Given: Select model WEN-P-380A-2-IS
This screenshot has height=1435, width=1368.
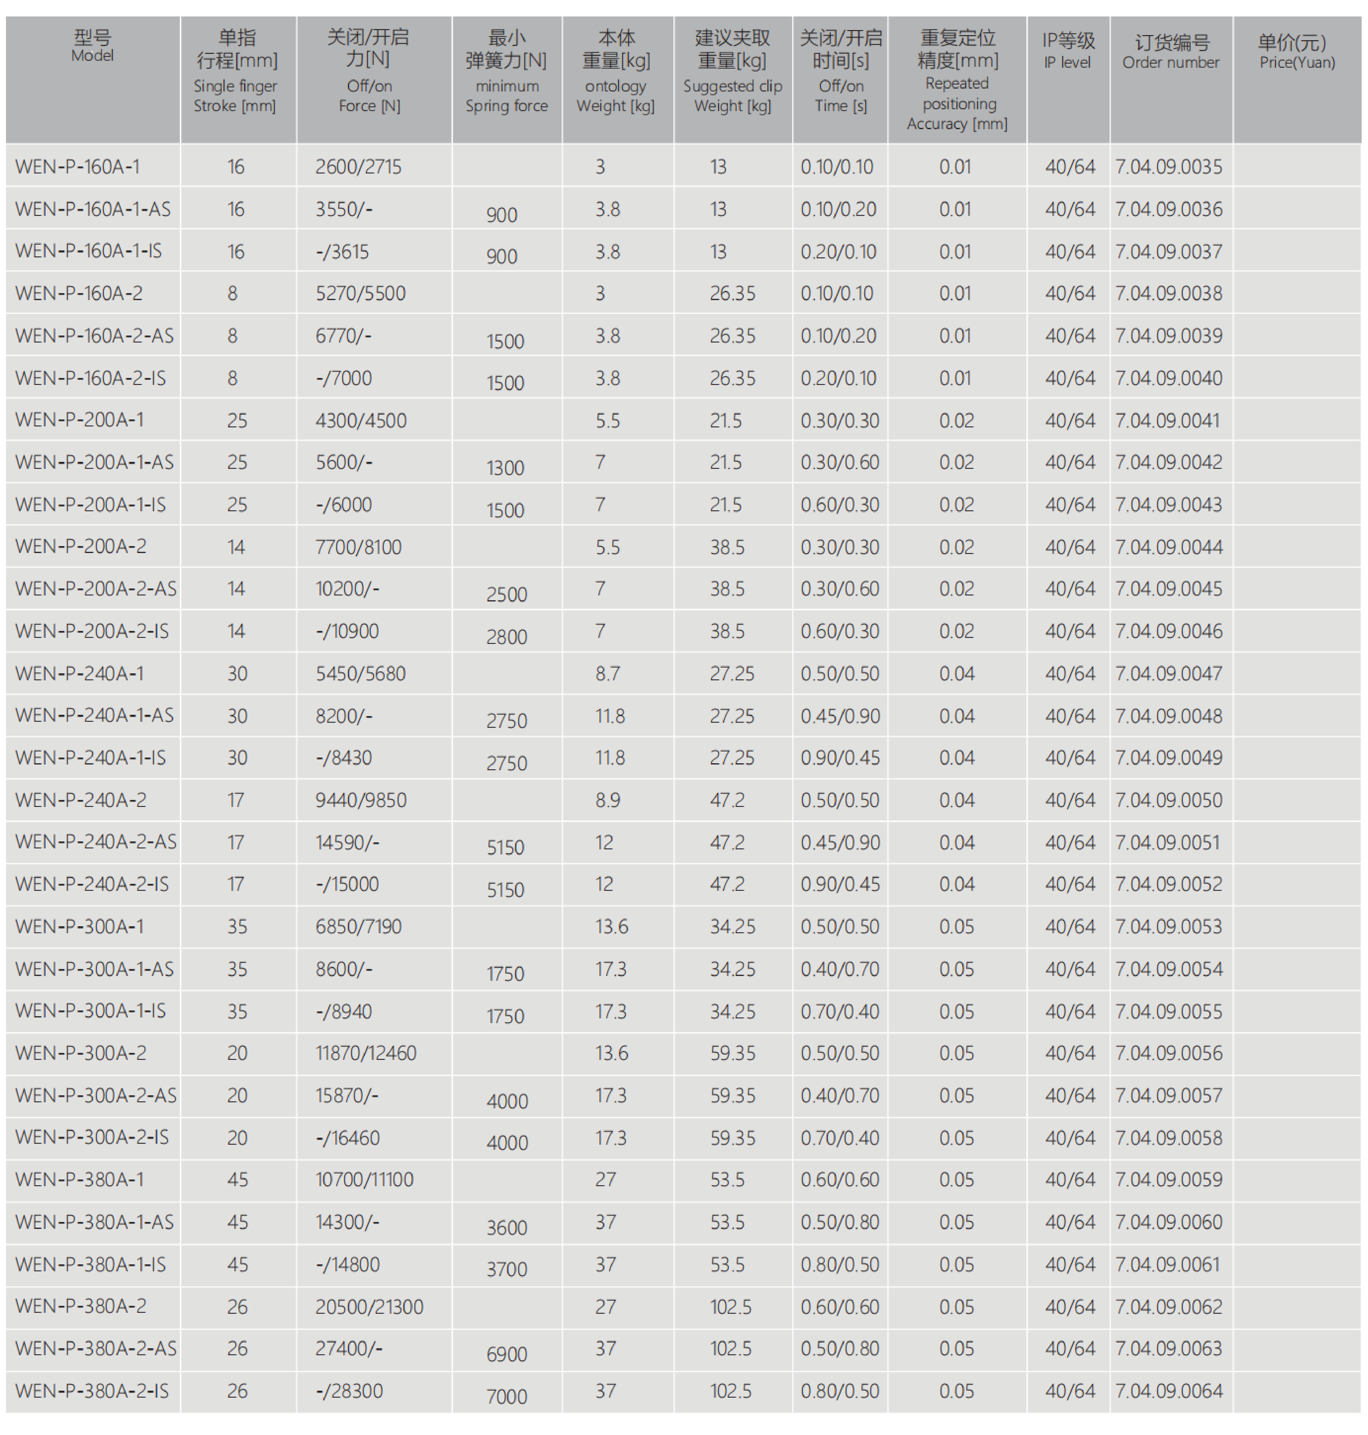Looking at the screenshot, I should pos(92,1390).
